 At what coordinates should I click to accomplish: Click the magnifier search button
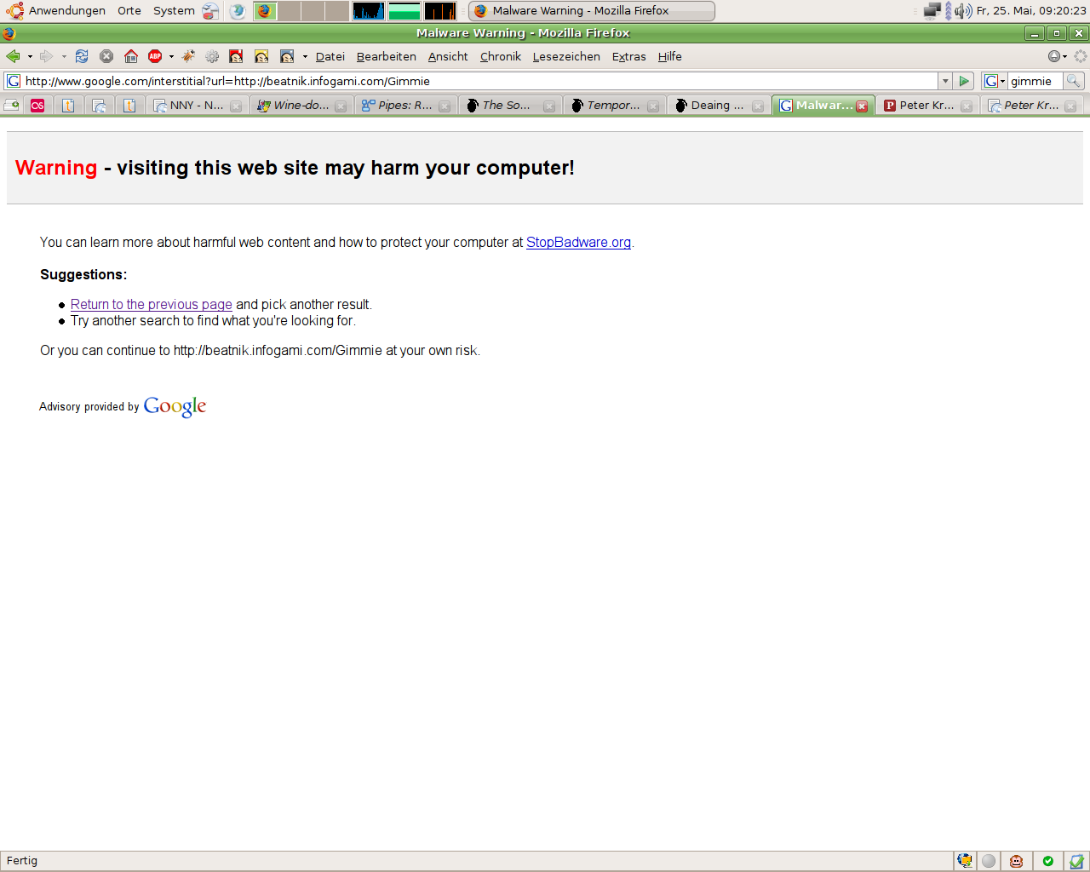point(1074,81)
